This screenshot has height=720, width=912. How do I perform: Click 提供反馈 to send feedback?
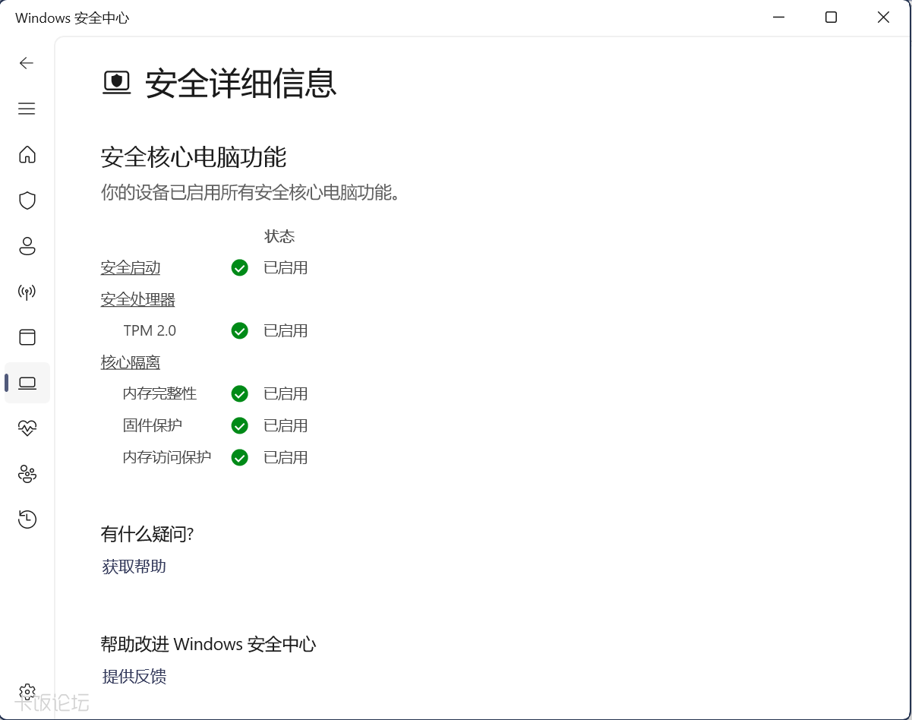pos(134,676)
